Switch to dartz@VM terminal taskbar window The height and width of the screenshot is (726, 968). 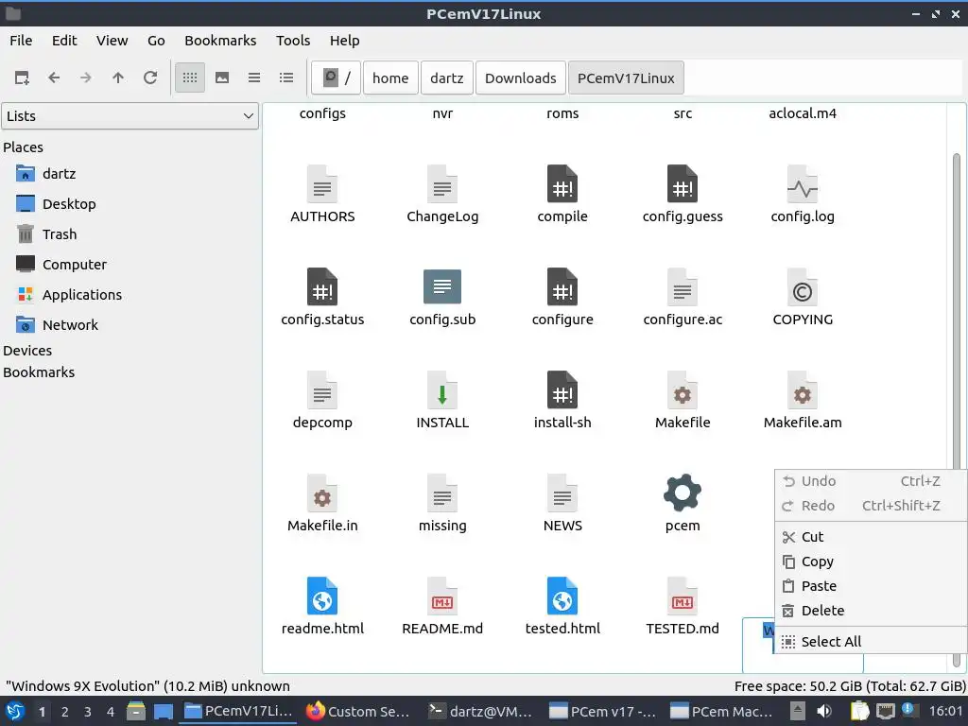pos(482,712)
